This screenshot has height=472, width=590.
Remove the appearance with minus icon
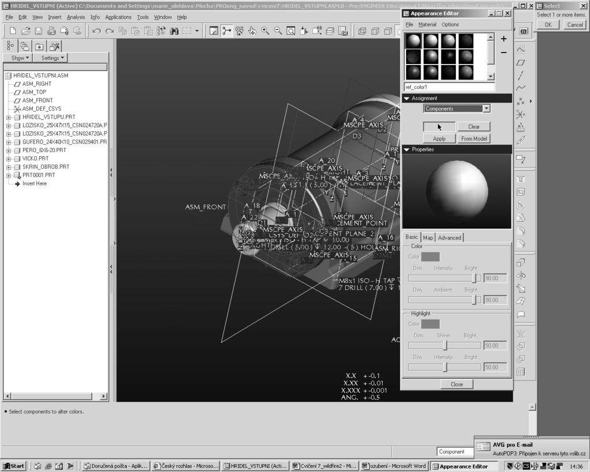pos(504,52)
